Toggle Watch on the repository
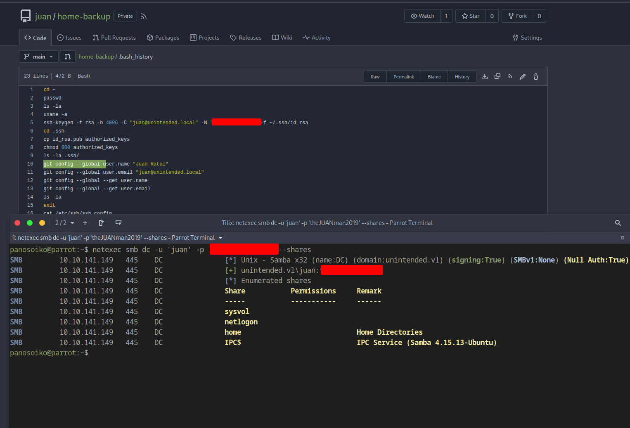The image size is (630, 428). [x=423, y=16]
